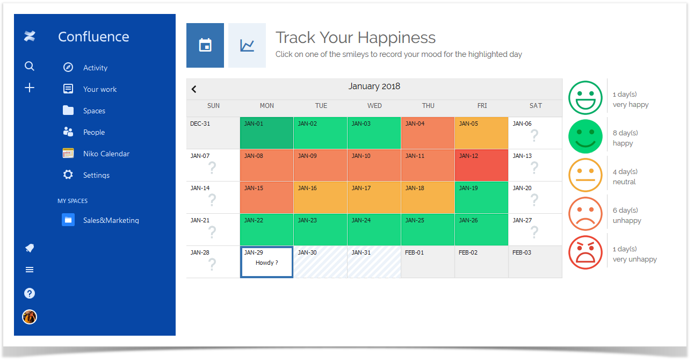
Task: Click the Confluence title text
Action: 93,37
